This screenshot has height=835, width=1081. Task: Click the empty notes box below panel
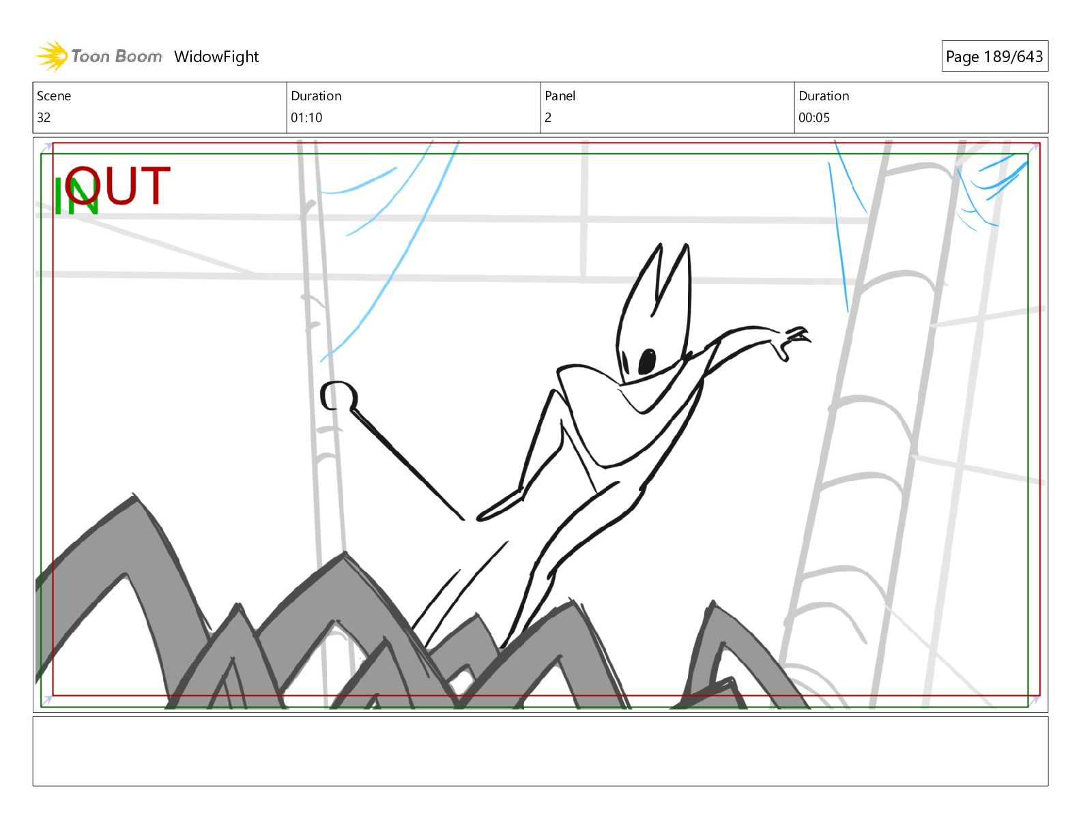[540, 751]
